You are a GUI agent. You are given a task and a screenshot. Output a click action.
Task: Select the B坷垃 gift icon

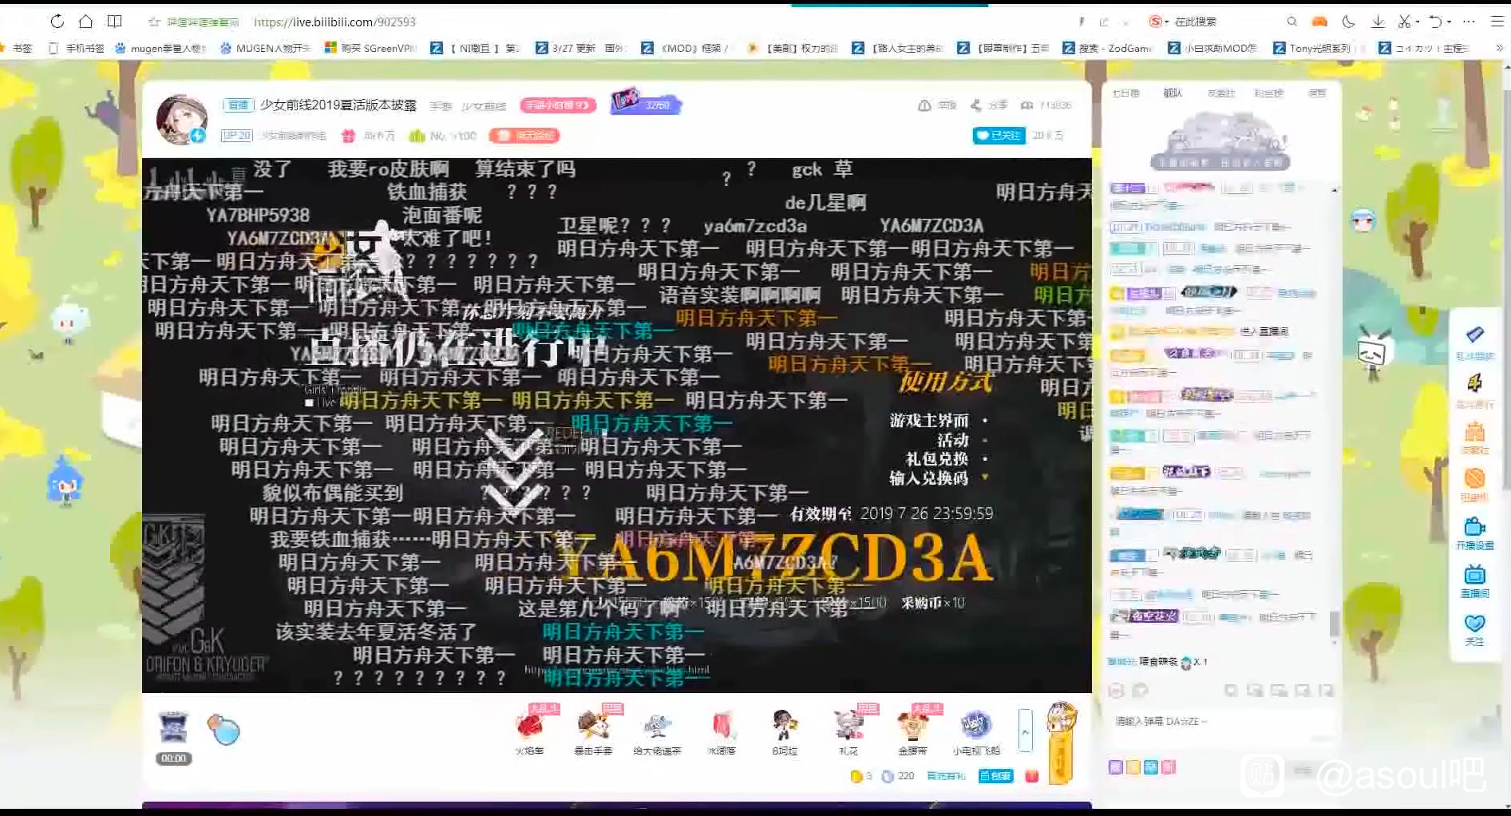pos(785,727)
